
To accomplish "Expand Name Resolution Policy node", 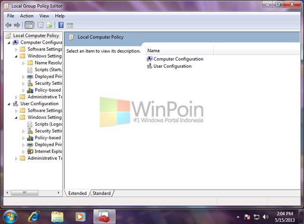I will 23,63.
